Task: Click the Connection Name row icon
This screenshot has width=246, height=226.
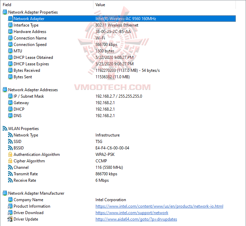Action: [10, 38]
